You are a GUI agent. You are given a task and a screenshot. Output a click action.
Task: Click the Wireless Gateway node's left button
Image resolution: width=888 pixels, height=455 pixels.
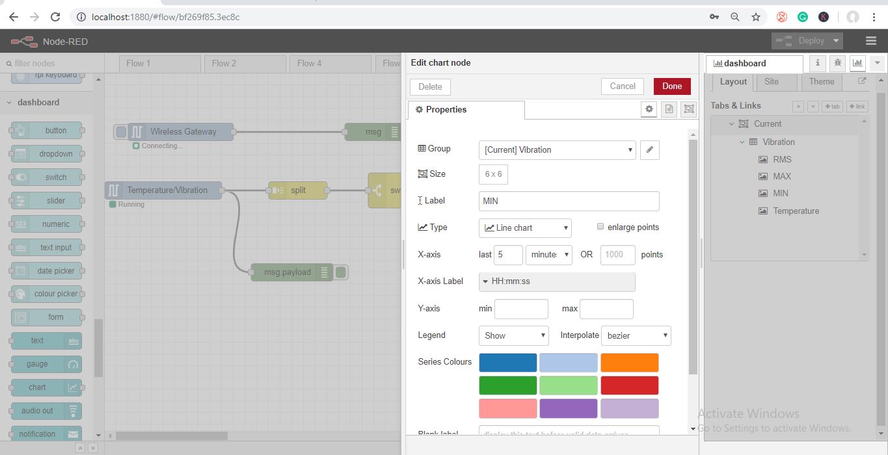pos(121,132)
